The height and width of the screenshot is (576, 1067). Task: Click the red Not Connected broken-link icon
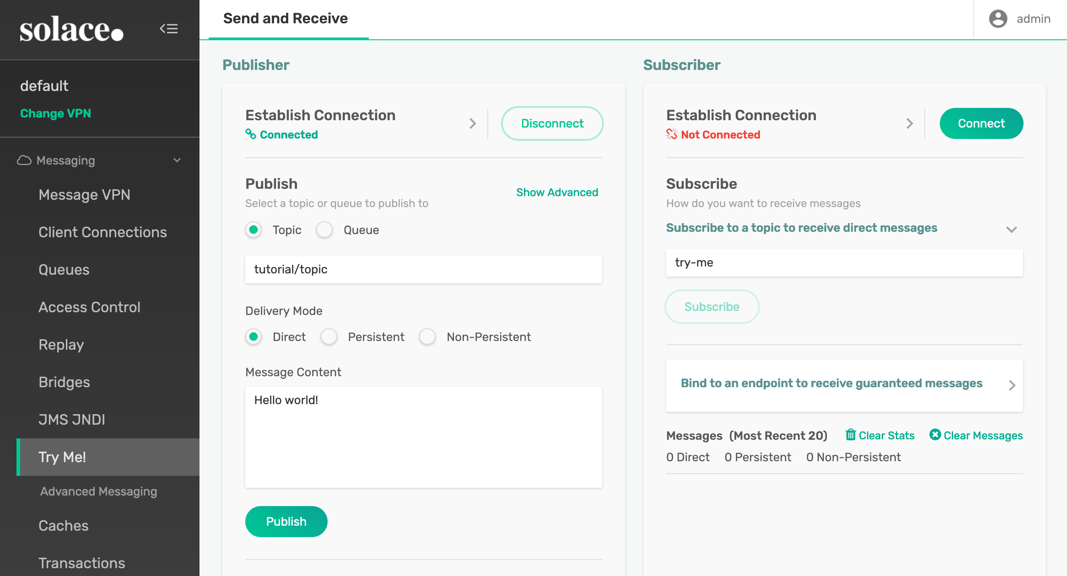click(671, 134)
